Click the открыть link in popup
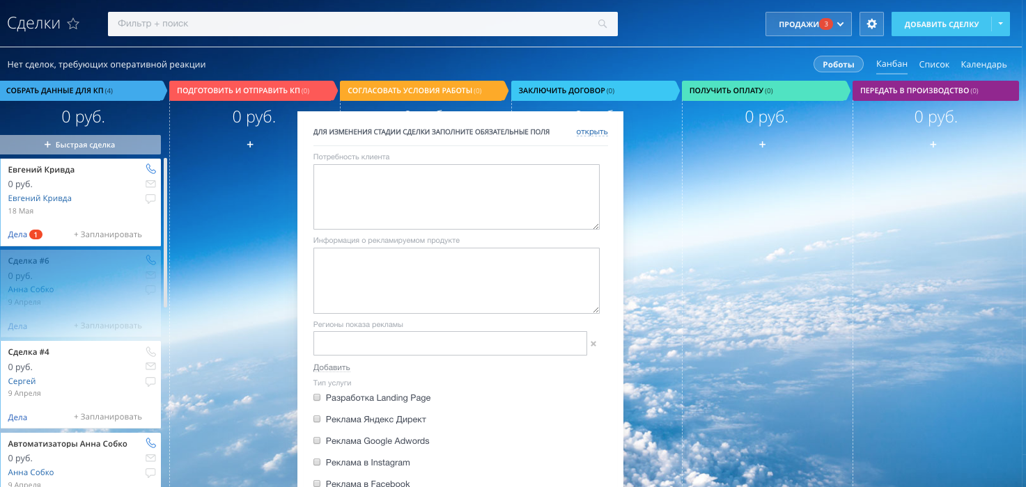Image resolution: width=1026 pixels, height=487 pixels. pos(592,131)
